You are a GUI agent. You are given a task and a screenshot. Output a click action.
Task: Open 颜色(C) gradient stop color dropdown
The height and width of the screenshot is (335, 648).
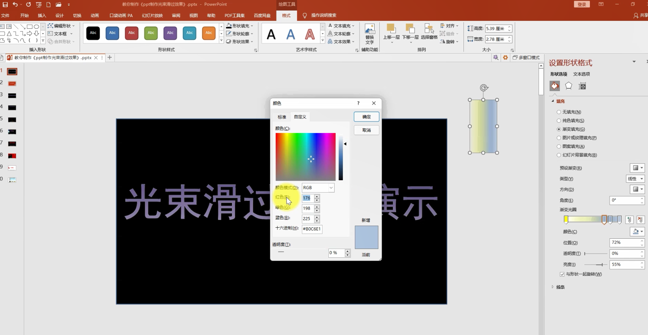pos(637,232)
